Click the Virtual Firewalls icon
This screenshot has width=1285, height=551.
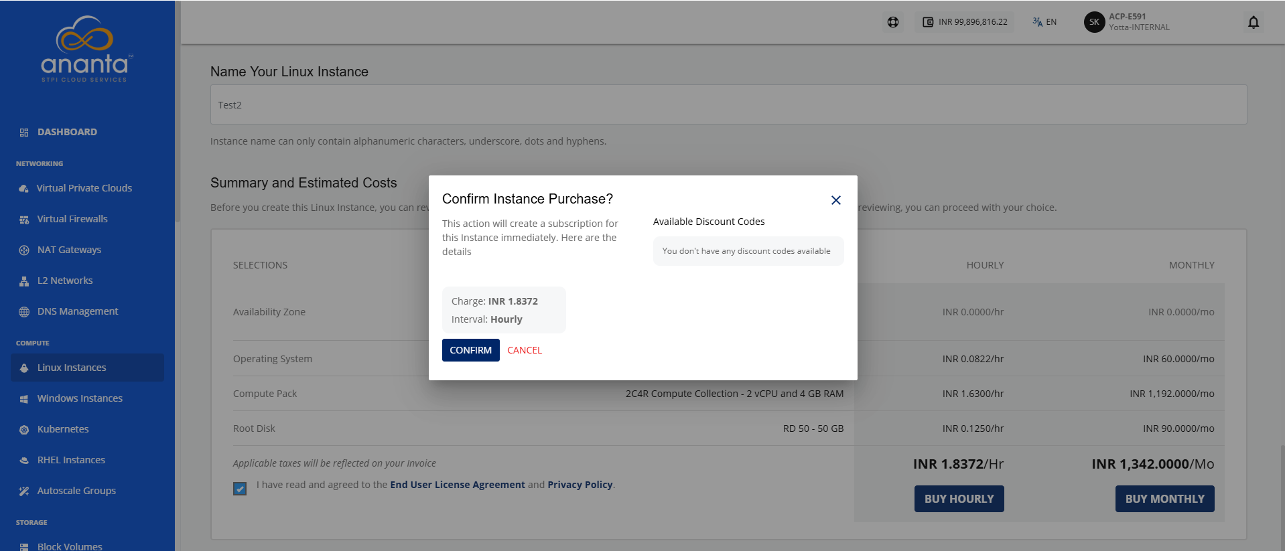[x=24, y=220]
